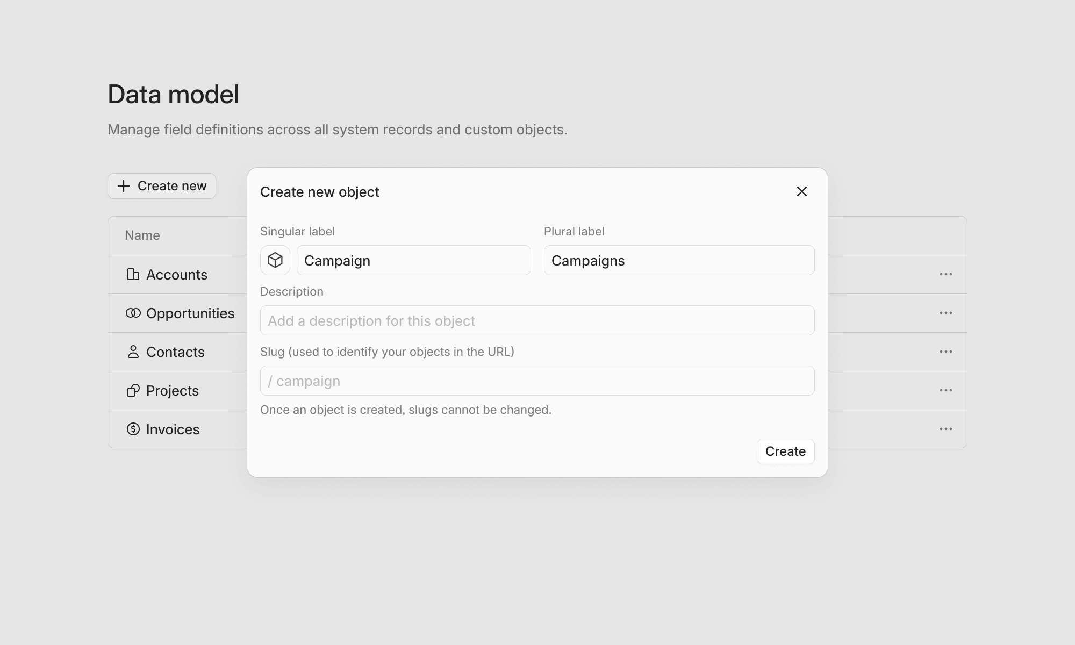Open the Contacts row options menu
1075x645 pixels.
pos(946,352)
